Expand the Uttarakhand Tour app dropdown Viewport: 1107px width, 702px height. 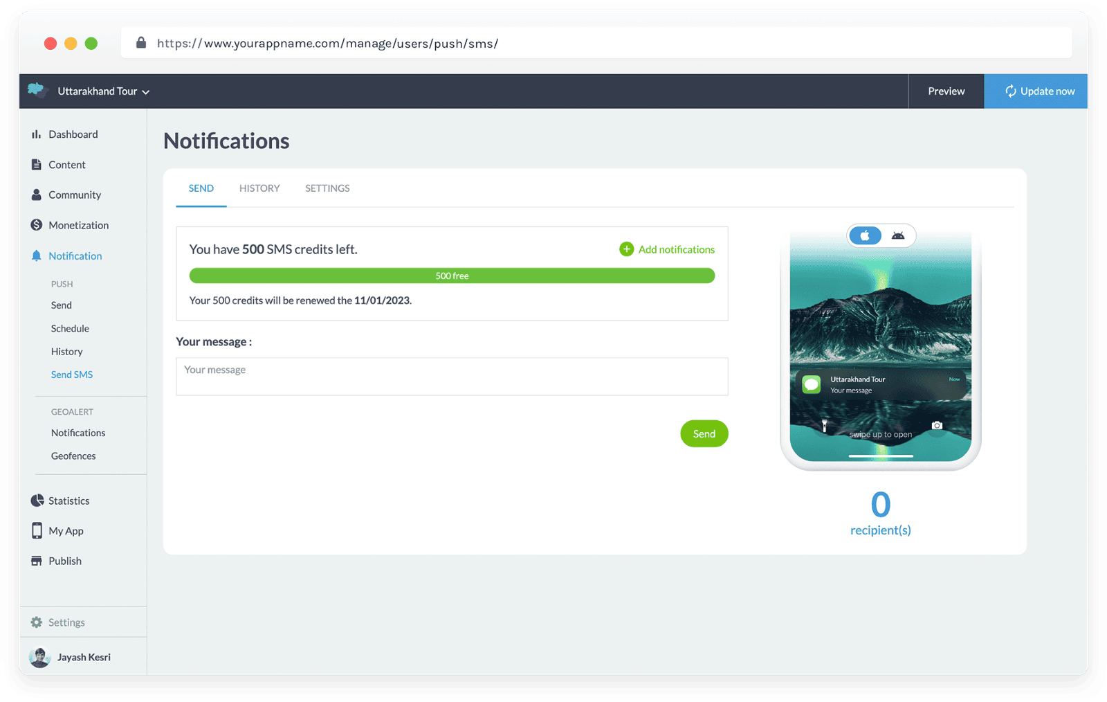point(103,91)
